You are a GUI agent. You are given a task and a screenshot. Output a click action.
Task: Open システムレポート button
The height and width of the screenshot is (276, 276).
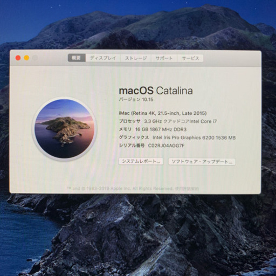[141, 161]
